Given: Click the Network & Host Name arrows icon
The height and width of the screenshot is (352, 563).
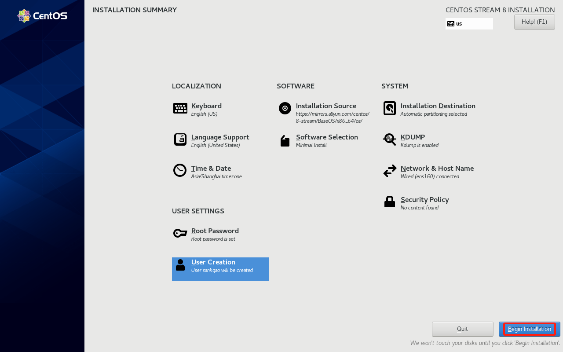Looking at the screenshot, I should tap(389, 171).
